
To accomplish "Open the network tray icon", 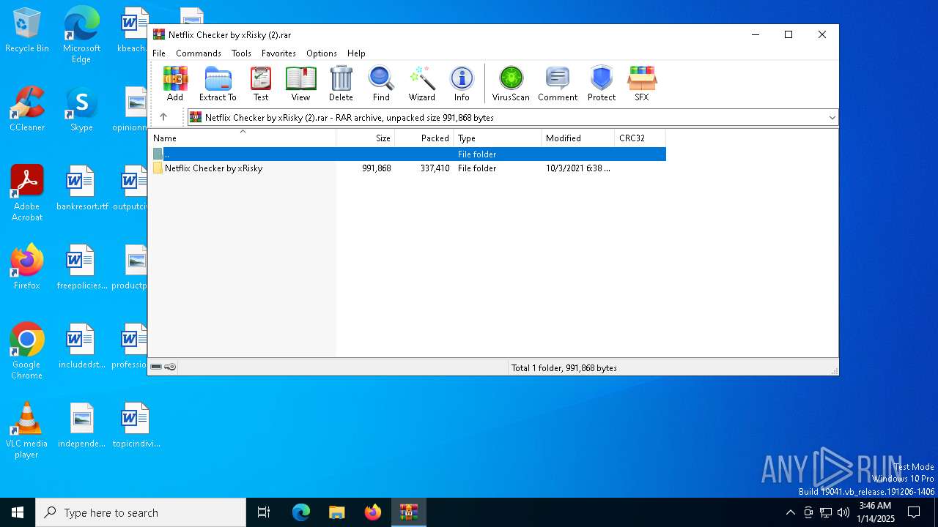I will (826, 512).
